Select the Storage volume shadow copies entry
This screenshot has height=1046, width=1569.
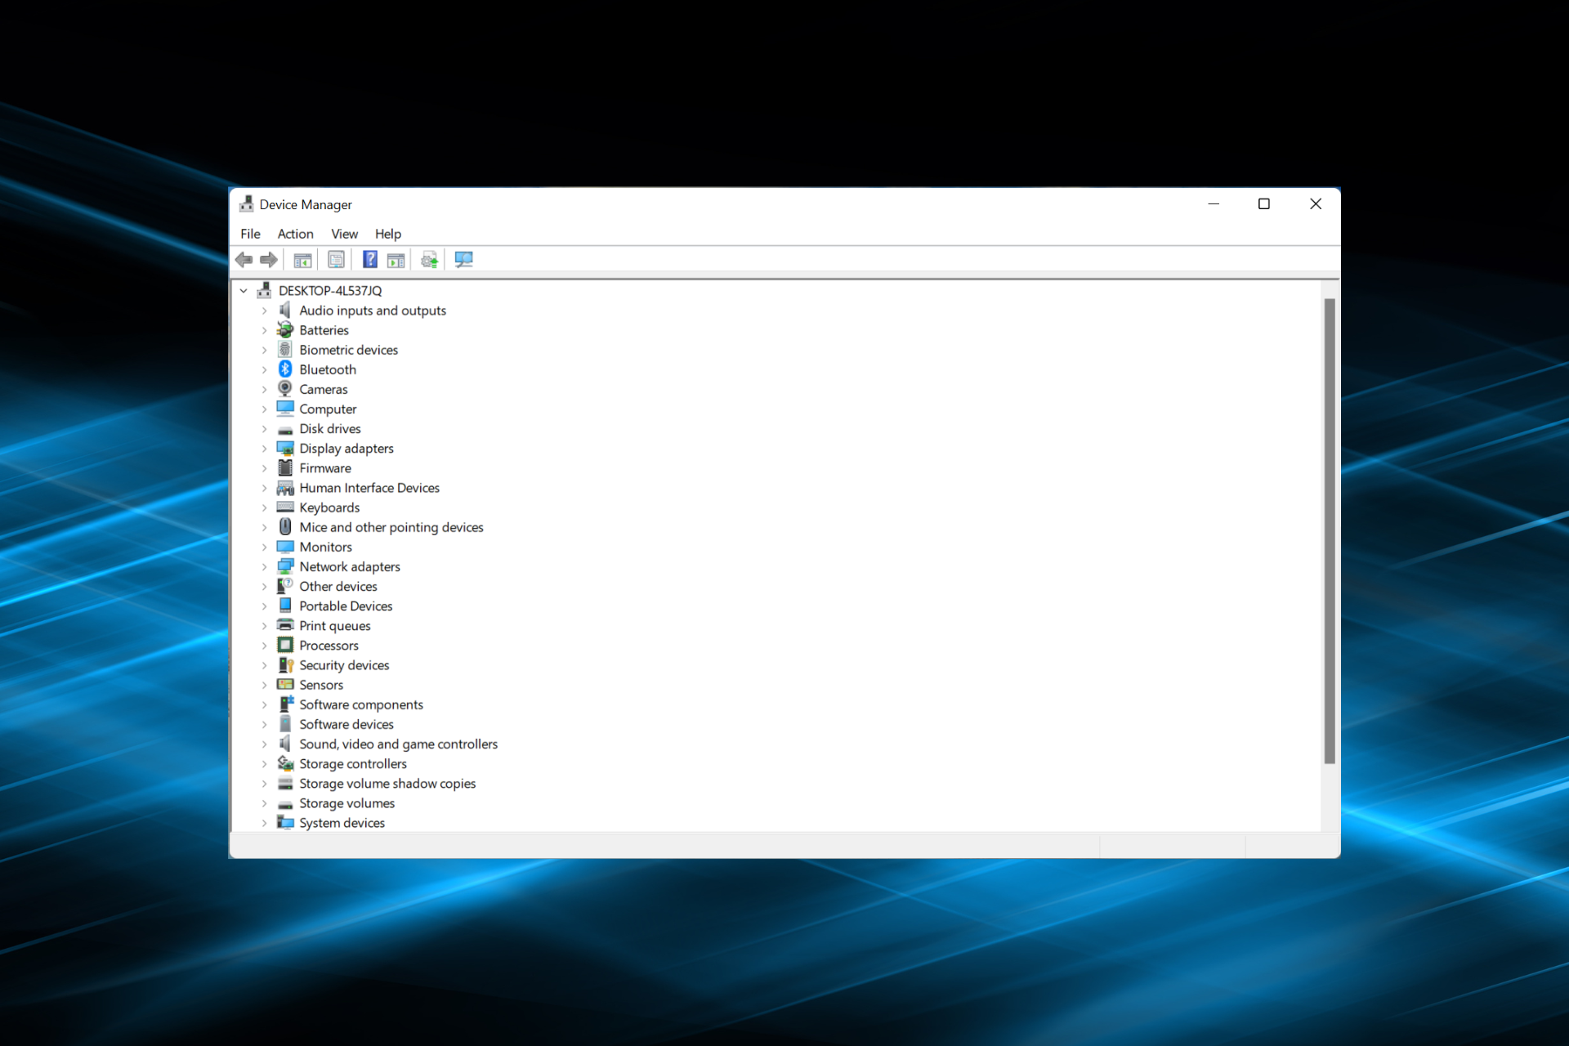click(x=387, y=783)
